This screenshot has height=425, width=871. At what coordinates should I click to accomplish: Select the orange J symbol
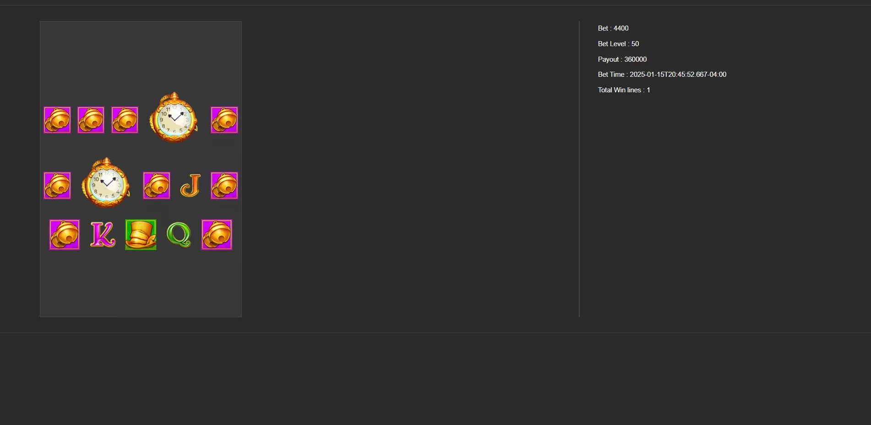point(191,186)
